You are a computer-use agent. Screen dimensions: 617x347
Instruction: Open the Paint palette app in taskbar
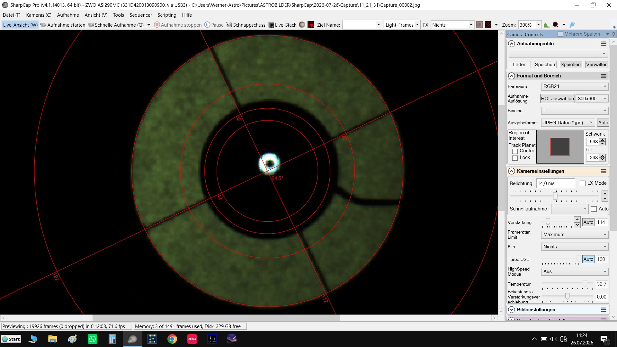click(73, 339)
